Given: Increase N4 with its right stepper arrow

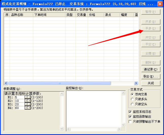Looking at the screenshot, I should (x=29, y=108).
